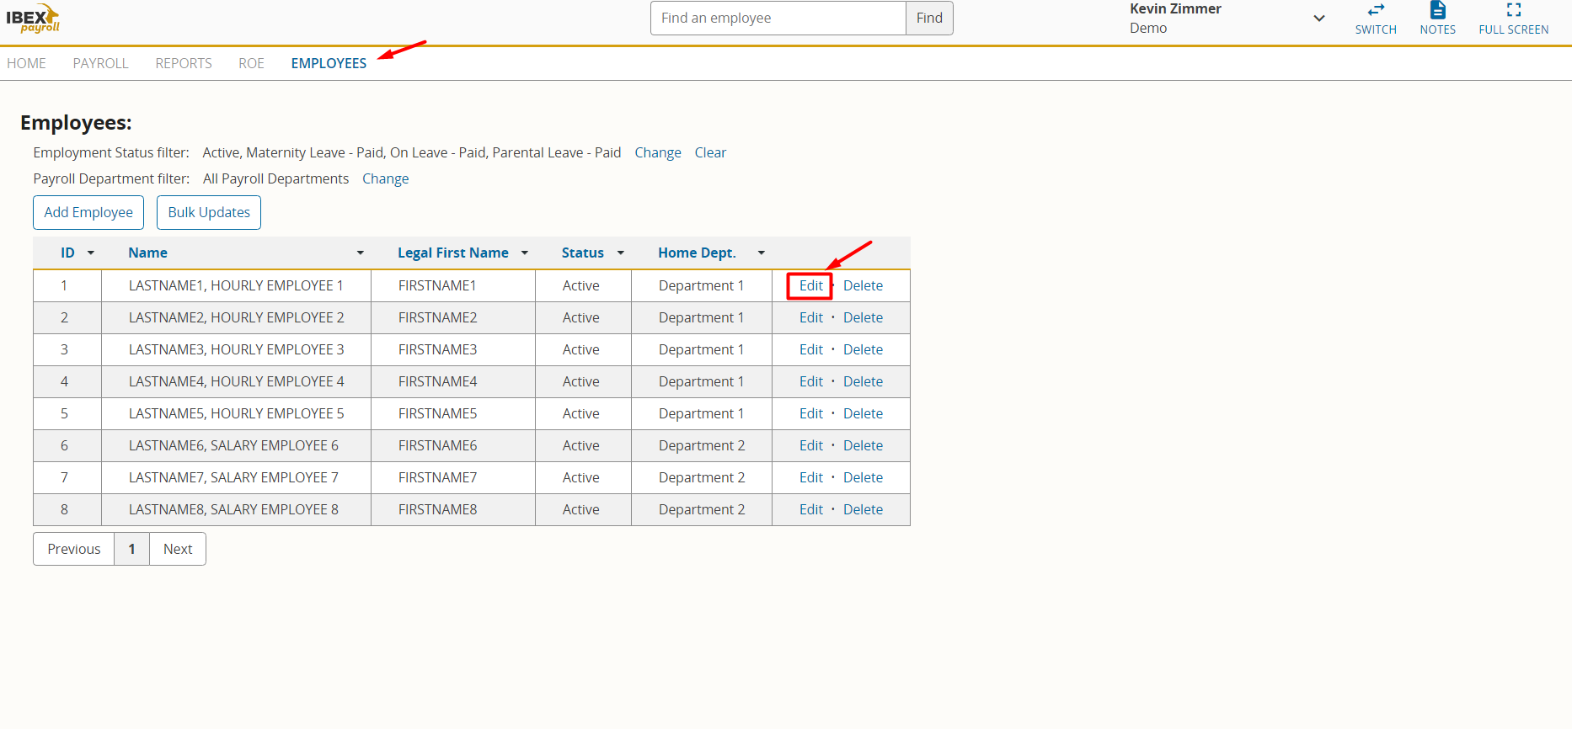Delete Hourly Employee 1
1572x729 pixels.
(864, 285)
